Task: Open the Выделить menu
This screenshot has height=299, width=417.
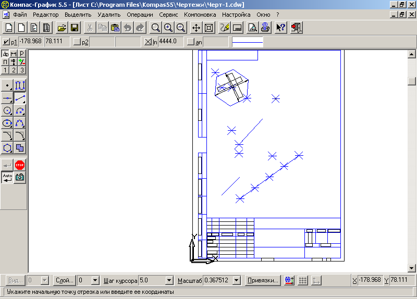Action: tap(78, 15)
